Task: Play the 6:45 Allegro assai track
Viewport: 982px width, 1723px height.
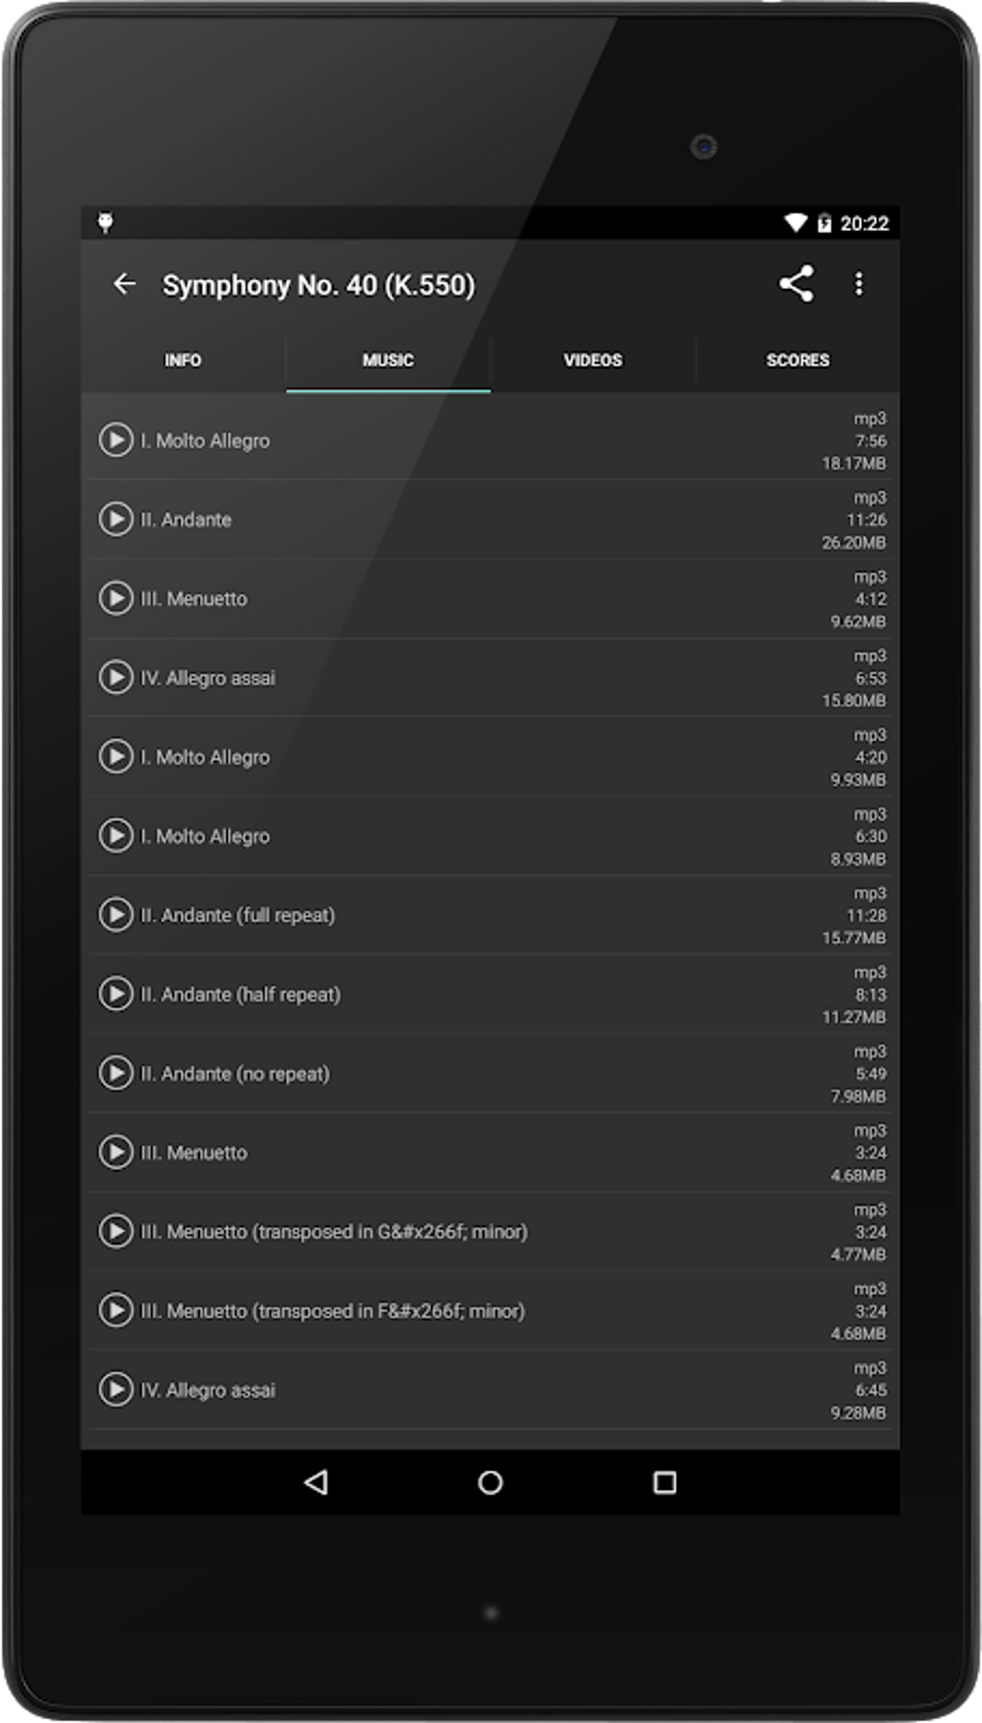Action: [116, 1389]
